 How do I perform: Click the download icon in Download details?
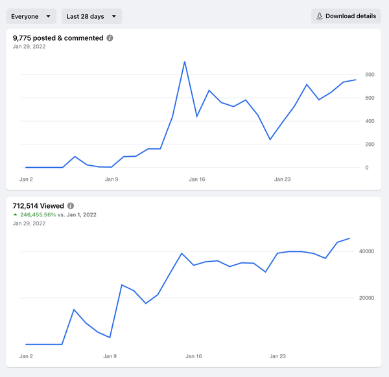click(x=320, y=16)
